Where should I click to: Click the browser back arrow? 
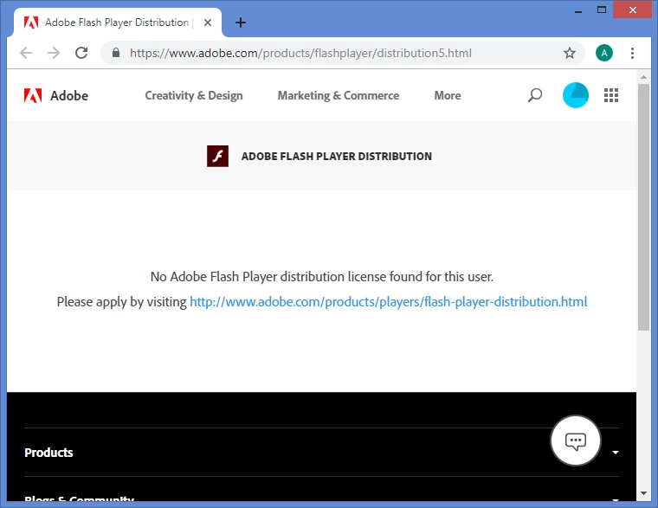[26, 53]
